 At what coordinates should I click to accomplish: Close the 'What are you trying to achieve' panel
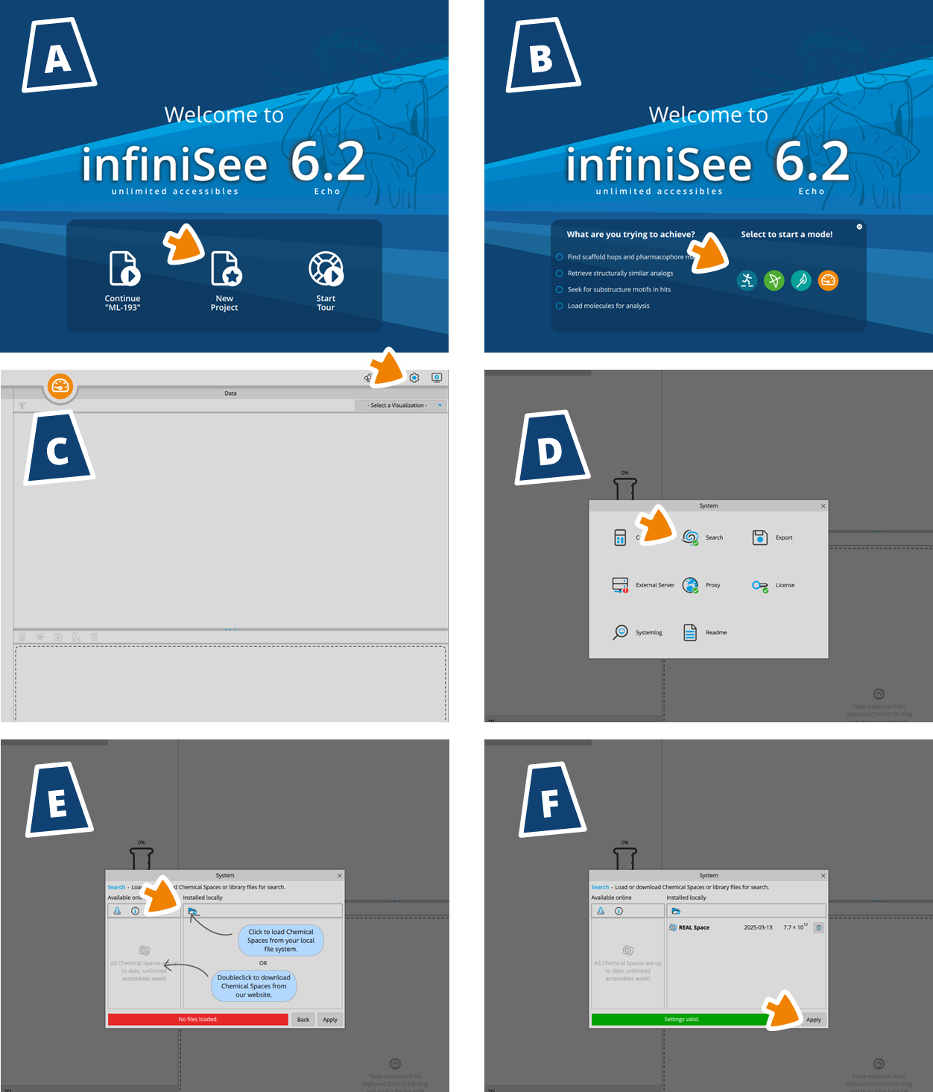coord(859,227)
